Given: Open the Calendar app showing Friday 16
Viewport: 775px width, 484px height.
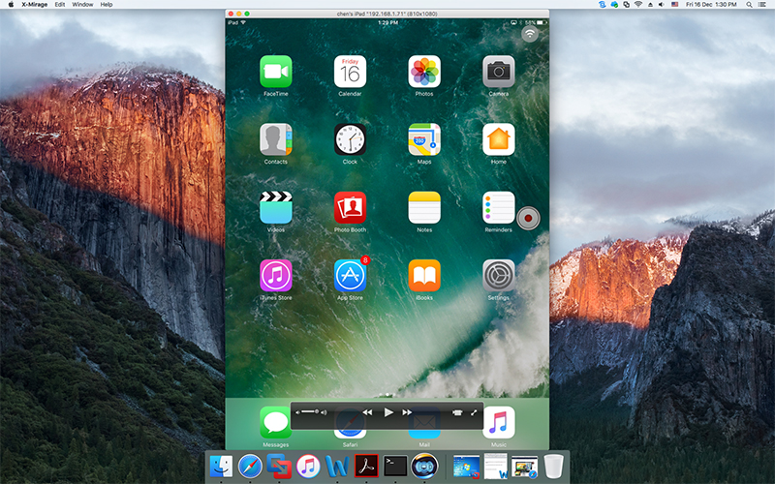Looking at the screenshot, I should click(x=350, y=72).
